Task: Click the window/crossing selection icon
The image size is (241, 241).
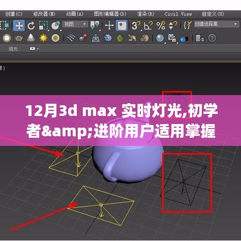Action: pos(5,25)
